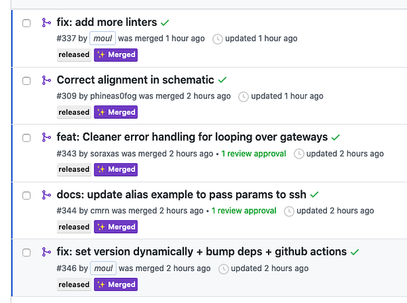Click clock icon on PR #346 row
The image size is (407, 303).
223,269
